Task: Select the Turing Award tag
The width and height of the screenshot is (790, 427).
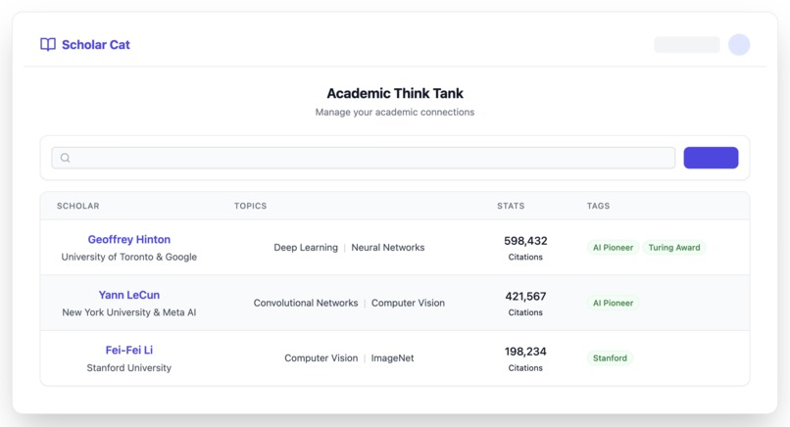Action: tap(674, 247)
